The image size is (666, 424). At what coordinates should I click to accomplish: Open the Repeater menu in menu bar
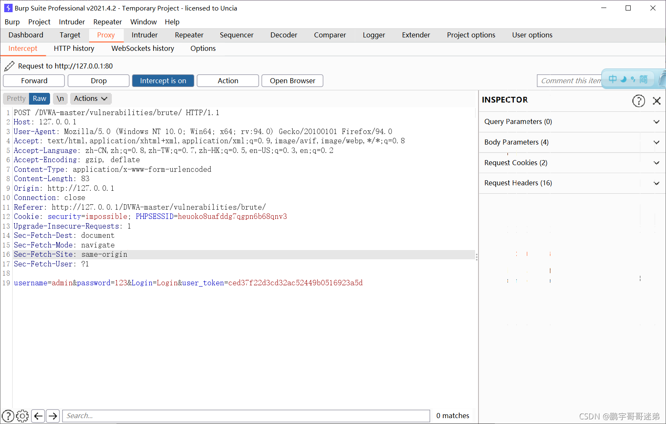tap(108, 22)
